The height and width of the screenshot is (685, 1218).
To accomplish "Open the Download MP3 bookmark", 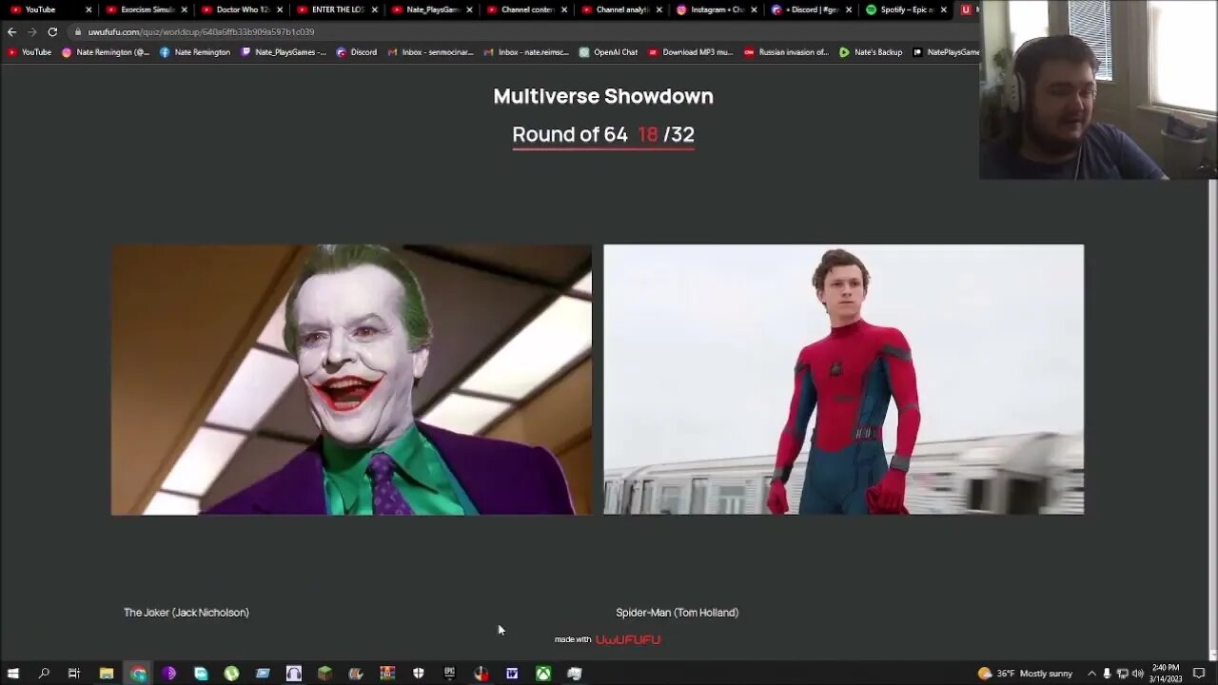I will pos(690,52).
